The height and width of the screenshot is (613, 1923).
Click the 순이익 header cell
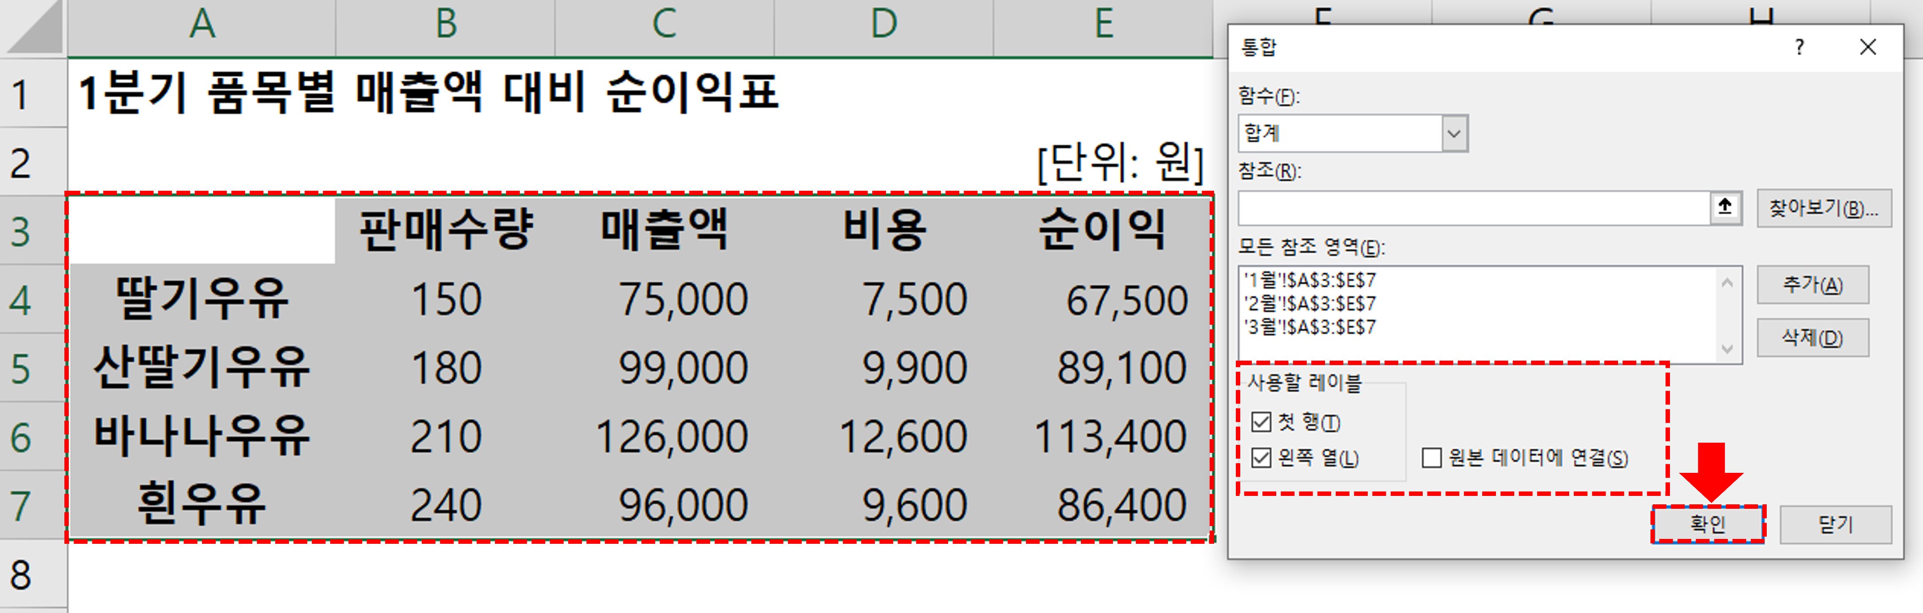click(1104, 231)
